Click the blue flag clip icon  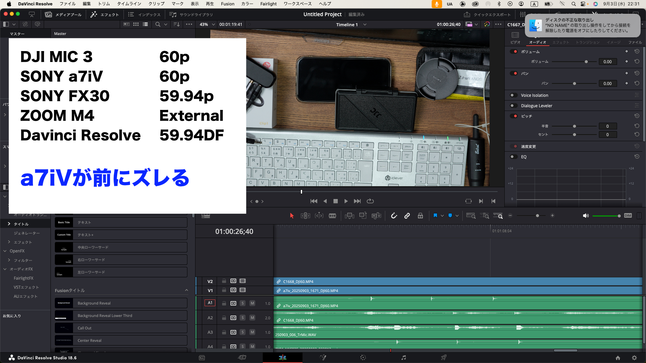pyautogui.click(x=435, y=216)
